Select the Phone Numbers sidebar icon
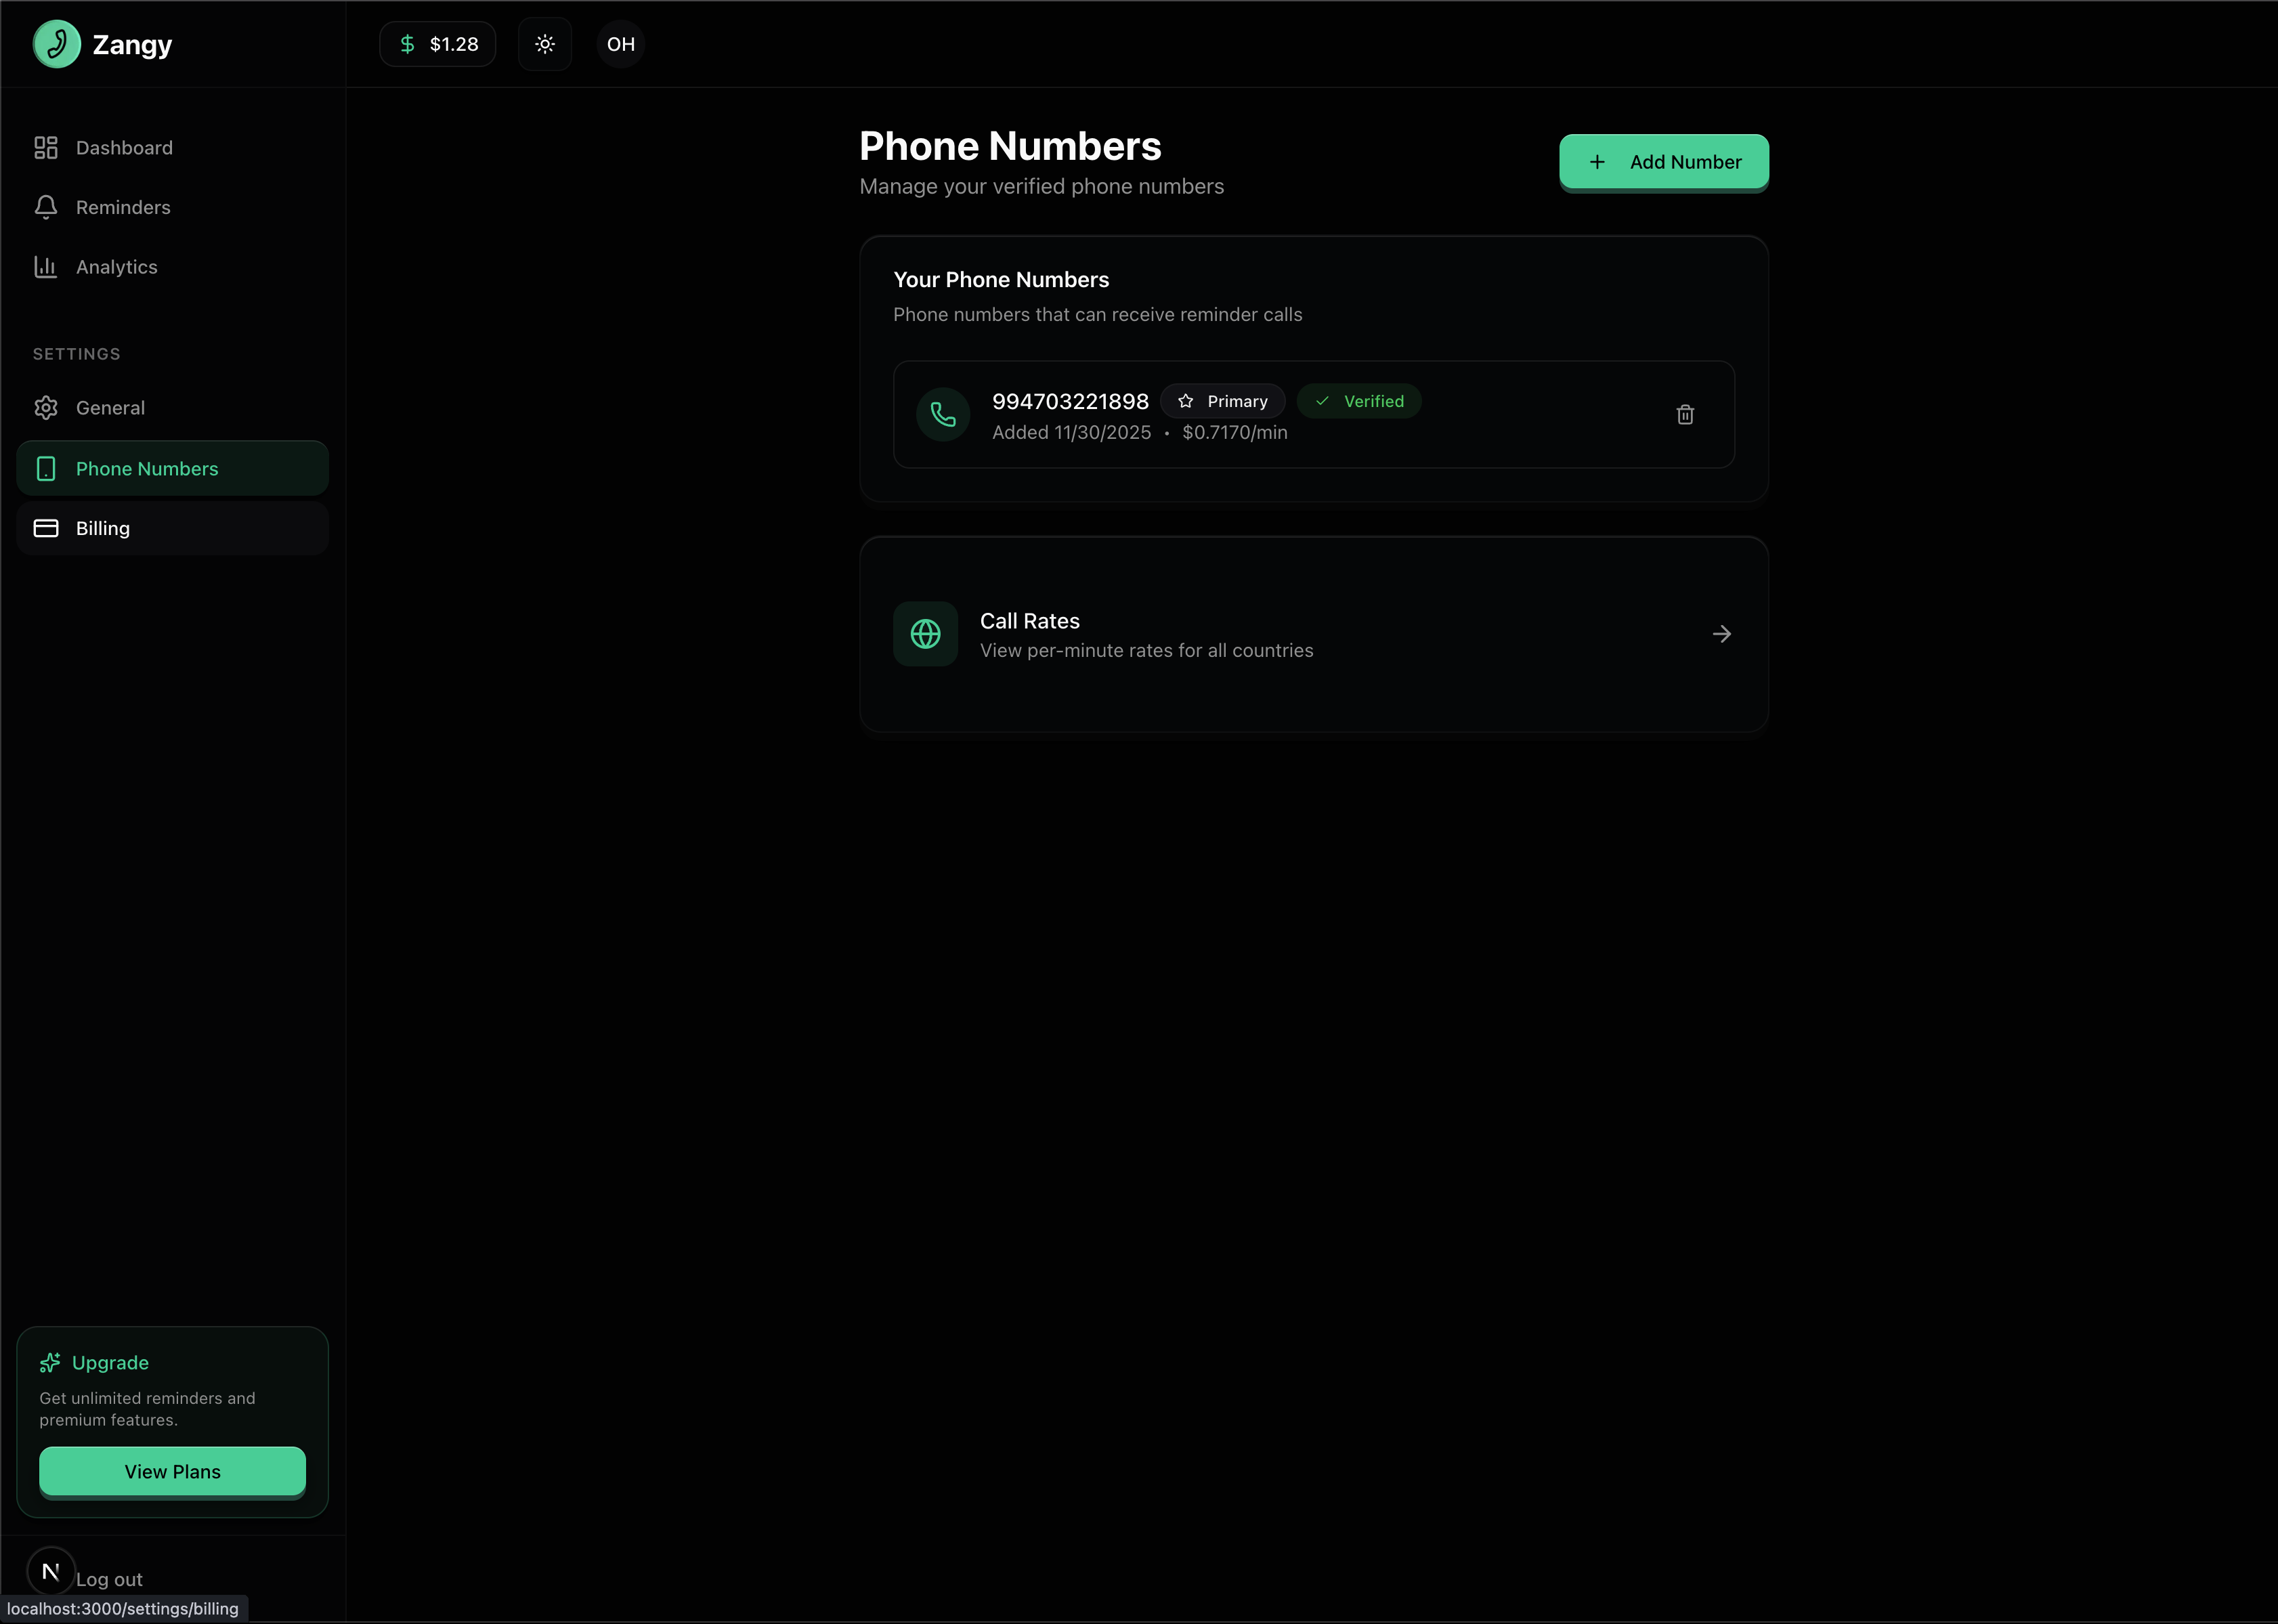Viewport: 2278px width, 1624px height. [46, 468]
